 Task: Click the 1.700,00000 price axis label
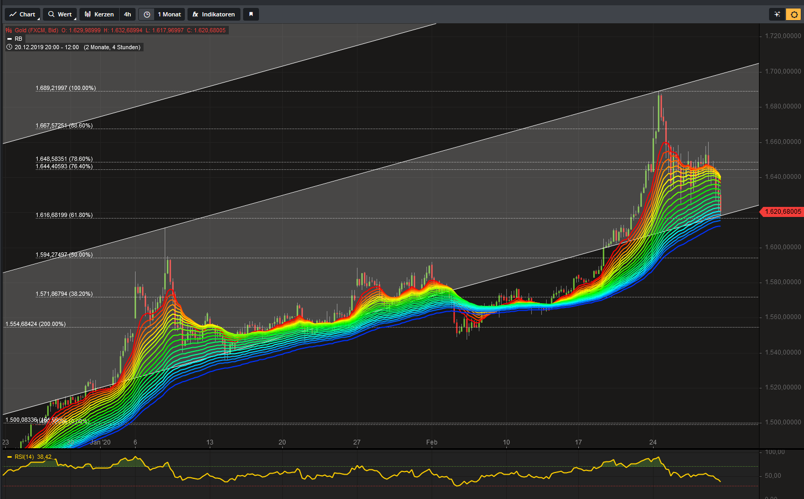click(x=783, y=71)
